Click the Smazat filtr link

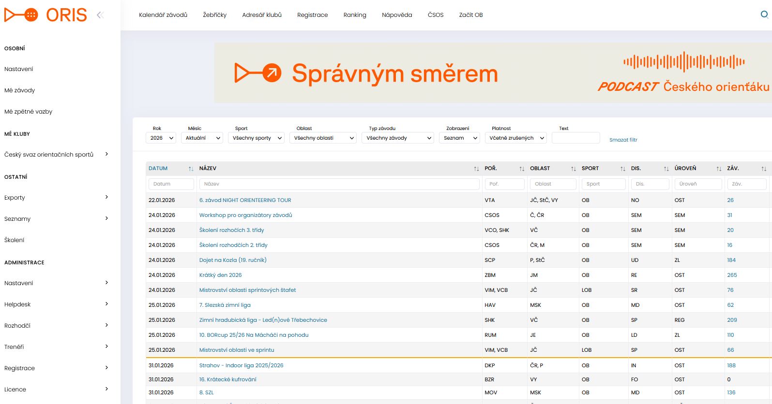tap(623, 140)
